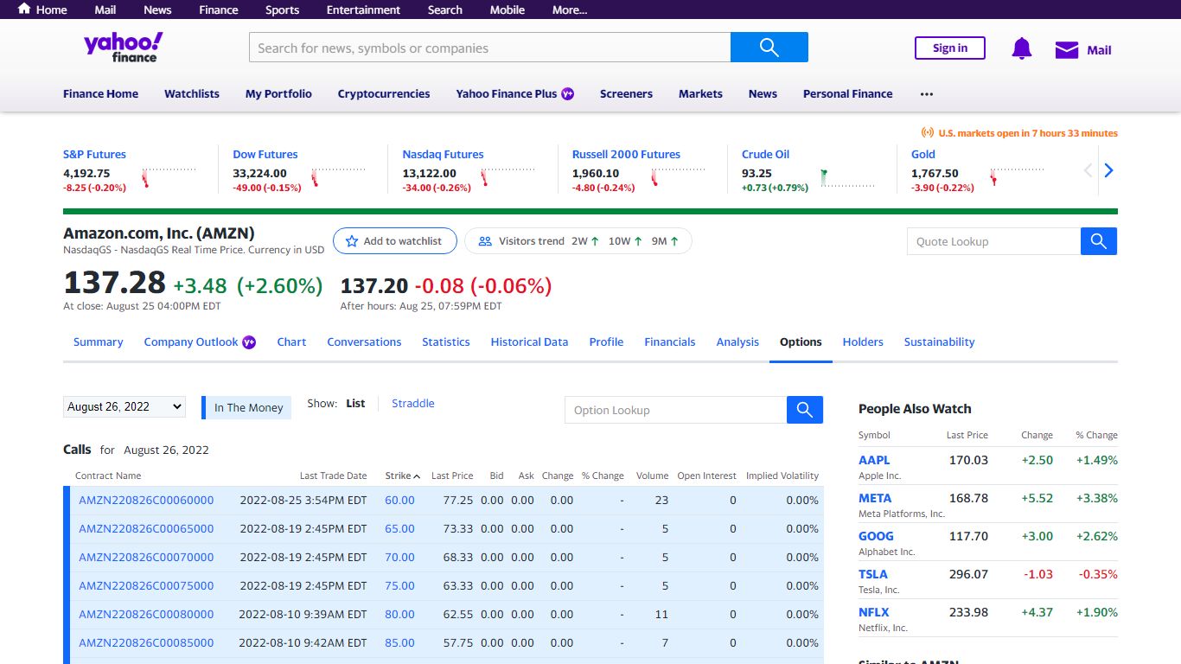Open the expiration date dropdown

pos(124,406)
